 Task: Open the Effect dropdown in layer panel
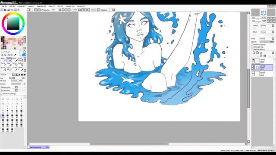[x=267, y=32]
